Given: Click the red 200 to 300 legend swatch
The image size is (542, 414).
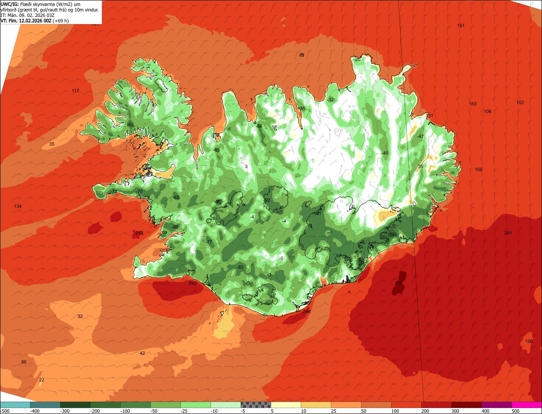Looking at the screenshot, I should (x=437, y=405).
